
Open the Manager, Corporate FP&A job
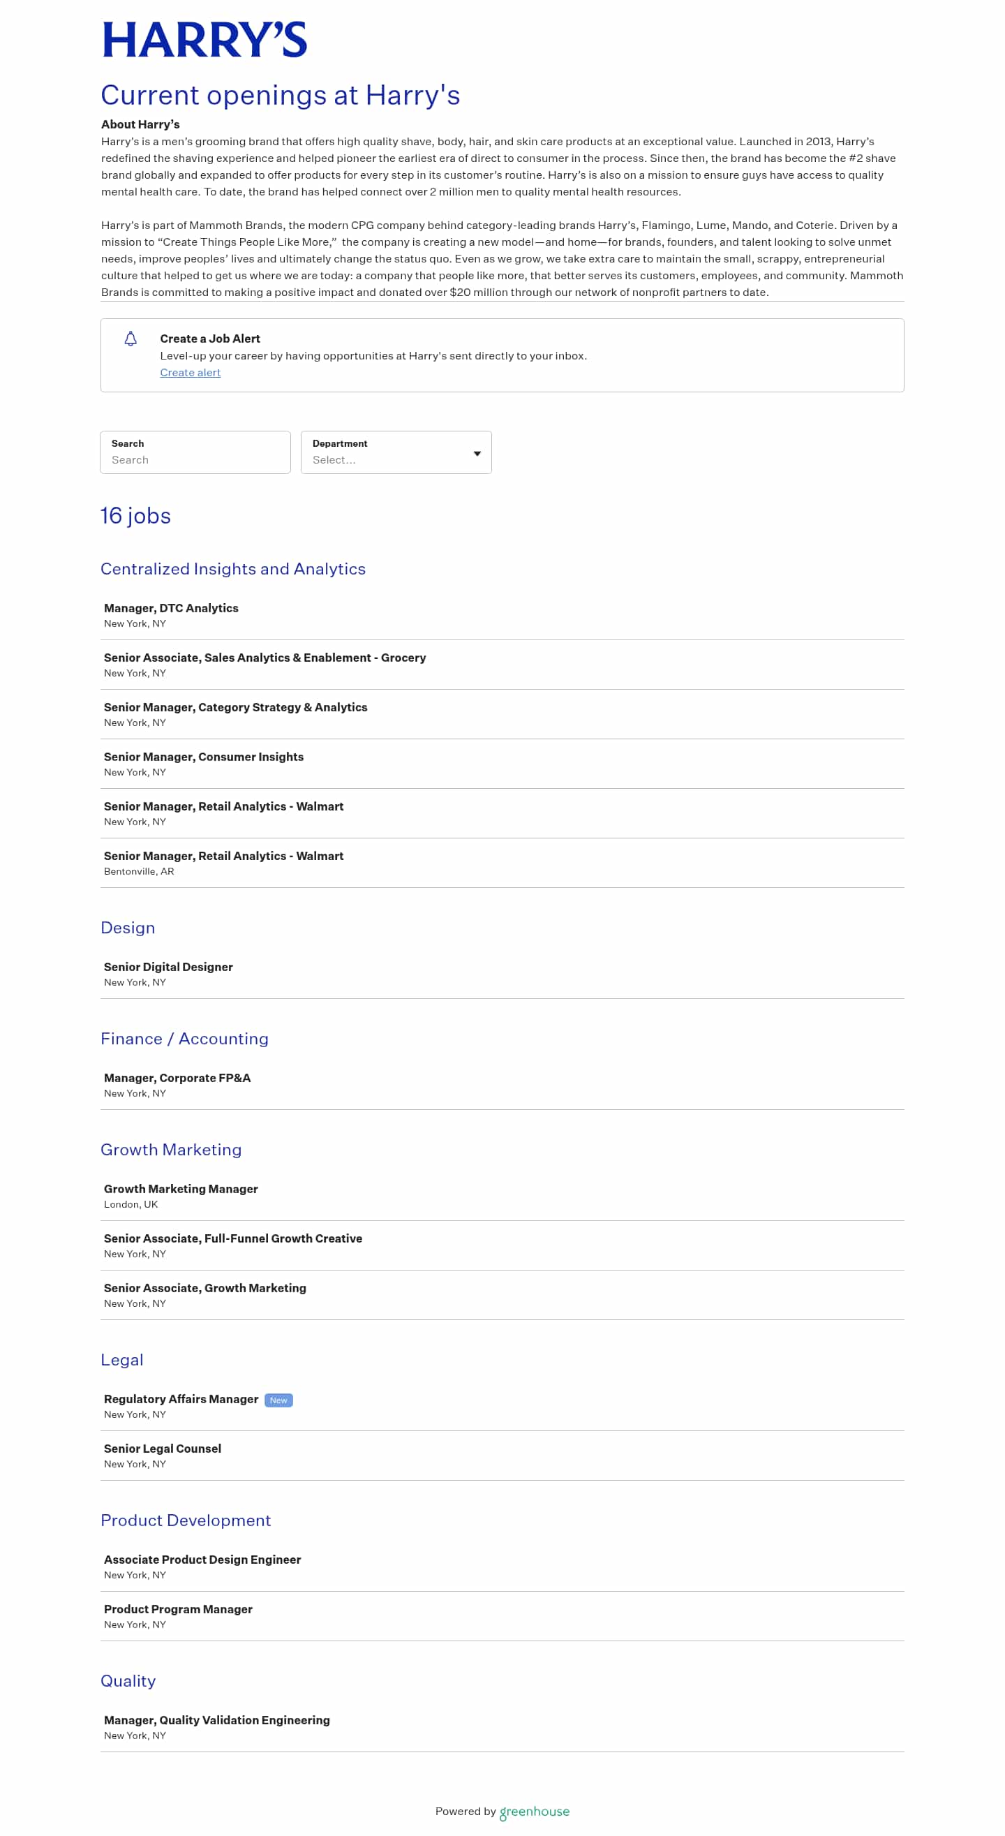[x=502, y=1085]
